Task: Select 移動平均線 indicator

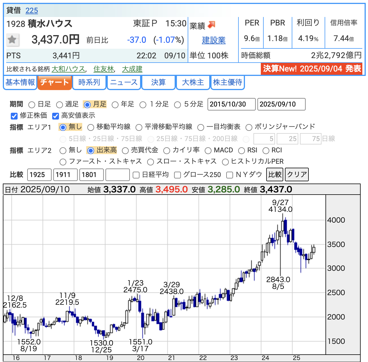Action: (91, 127)
